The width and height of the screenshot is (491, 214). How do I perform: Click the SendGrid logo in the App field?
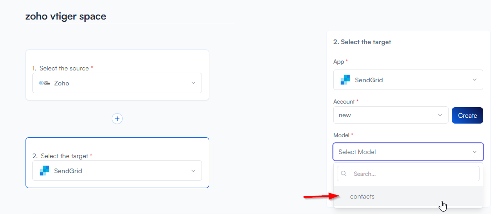345,80
